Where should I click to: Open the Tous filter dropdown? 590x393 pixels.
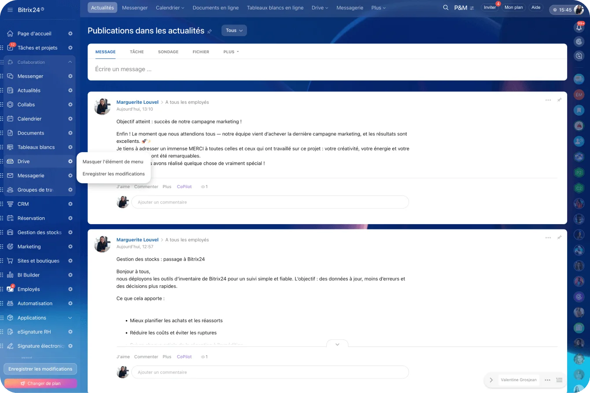(x=234, y=30)
